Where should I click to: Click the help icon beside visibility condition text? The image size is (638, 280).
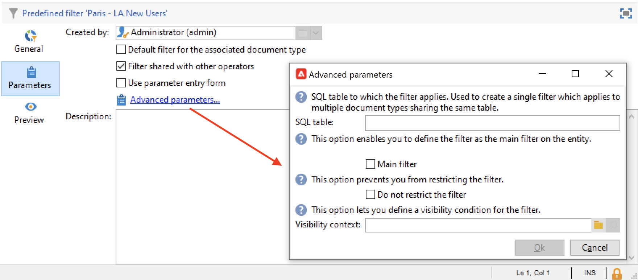(x=301, y=210)
